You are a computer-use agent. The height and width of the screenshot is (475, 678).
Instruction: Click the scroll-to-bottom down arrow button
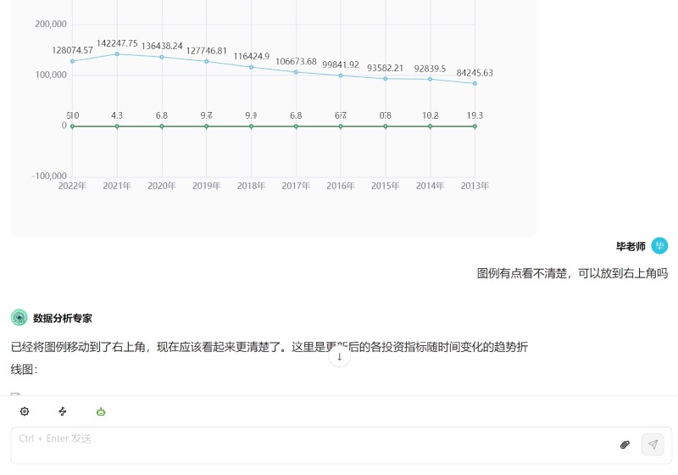coord(339,356)
